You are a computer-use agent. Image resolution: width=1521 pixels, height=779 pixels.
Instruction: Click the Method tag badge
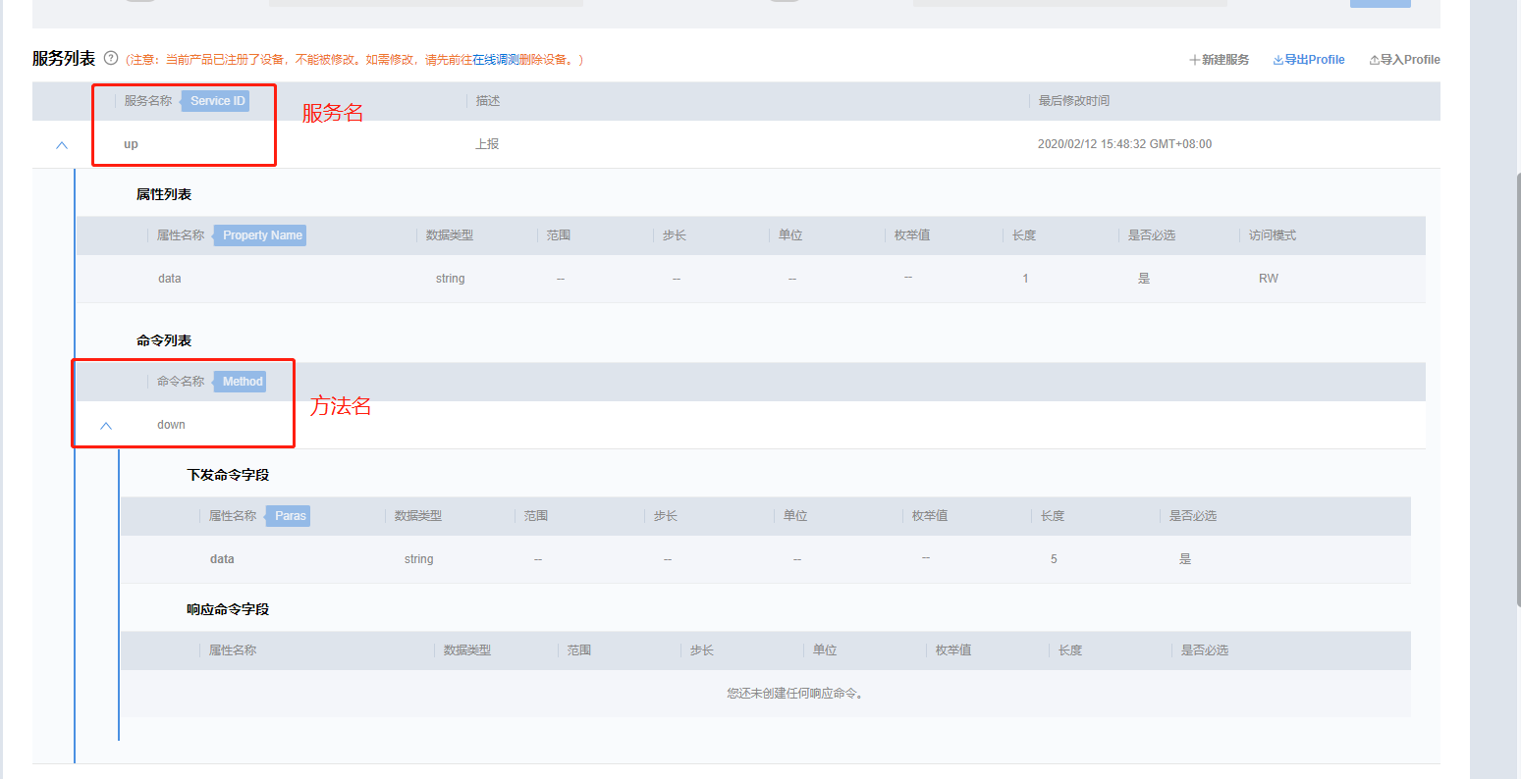coord(242,382)
